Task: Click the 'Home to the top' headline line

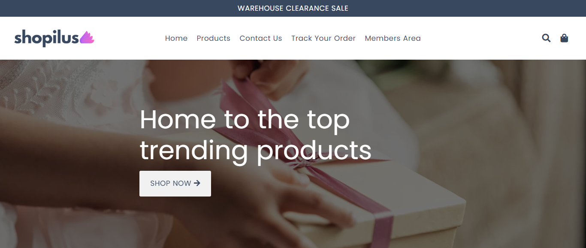Action: pyautogui.click(x=245, y=120)
